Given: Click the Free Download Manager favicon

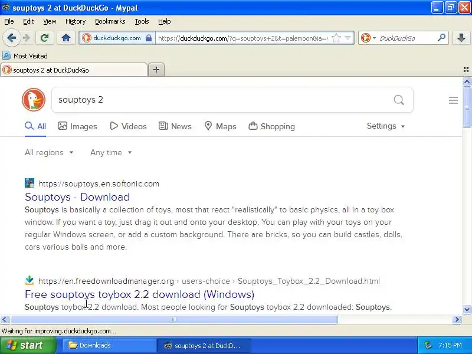Looking at the screenshot, I should [x=29, y=281].
